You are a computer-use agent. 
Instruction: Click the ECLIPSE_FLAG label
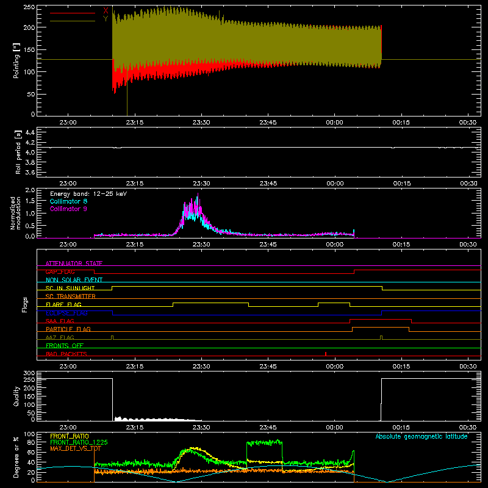(x=66, y=313)
